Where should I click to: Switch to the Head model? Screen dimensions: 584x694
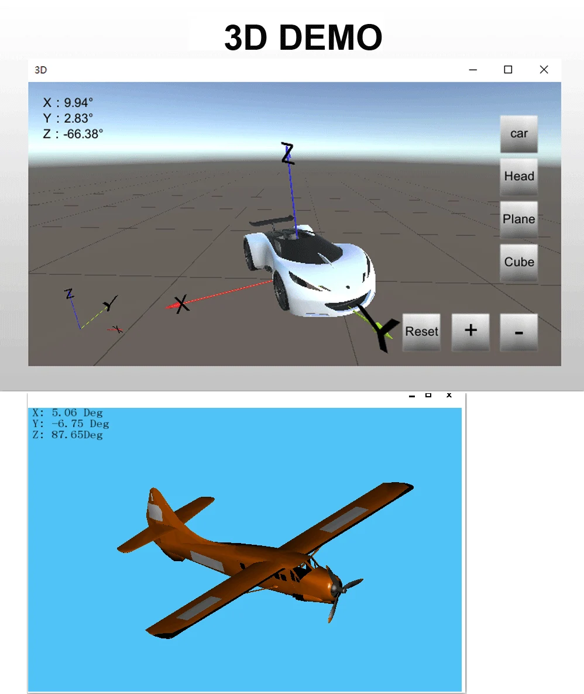click(x=519, y=177)
